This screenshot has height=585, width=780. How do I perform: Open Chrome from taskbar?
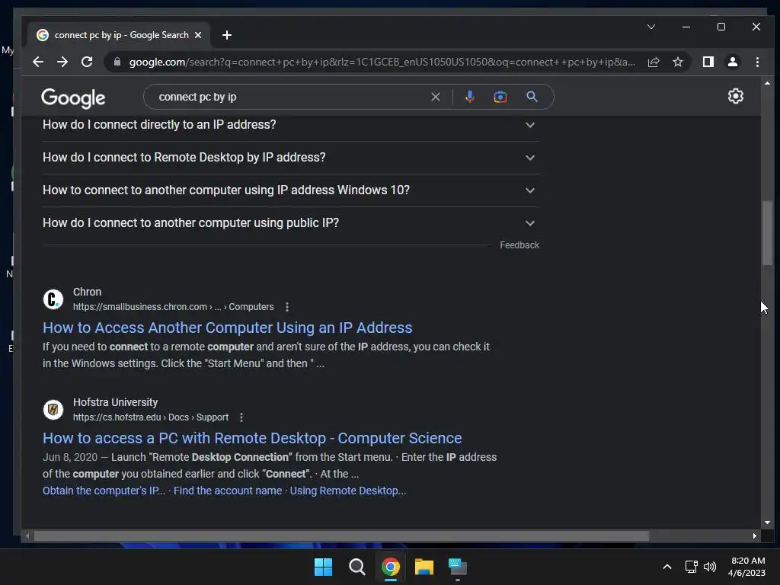point(391,567)
